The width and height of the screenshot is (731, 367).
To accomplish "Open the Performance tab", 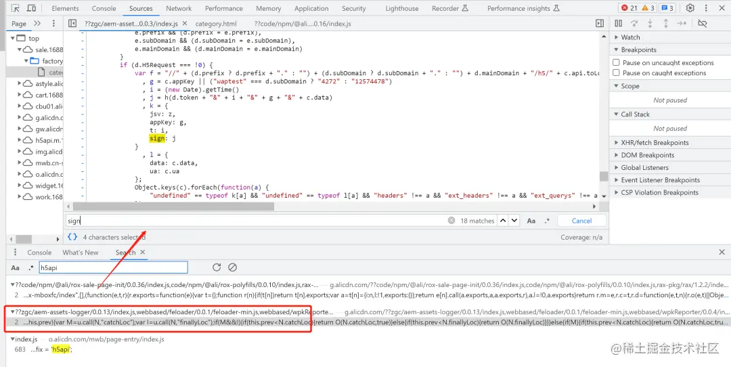I will [x=223, y=8].
